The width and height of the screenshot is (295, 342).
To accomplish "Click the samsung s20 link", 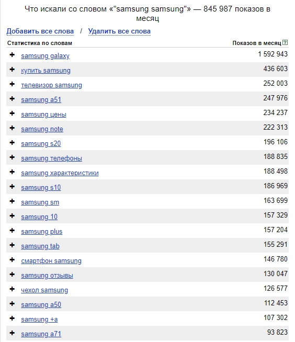I will pos(41,143).
